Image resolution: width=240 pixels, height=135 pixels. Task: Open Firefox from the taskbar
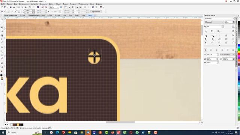[x=112, y=132]
